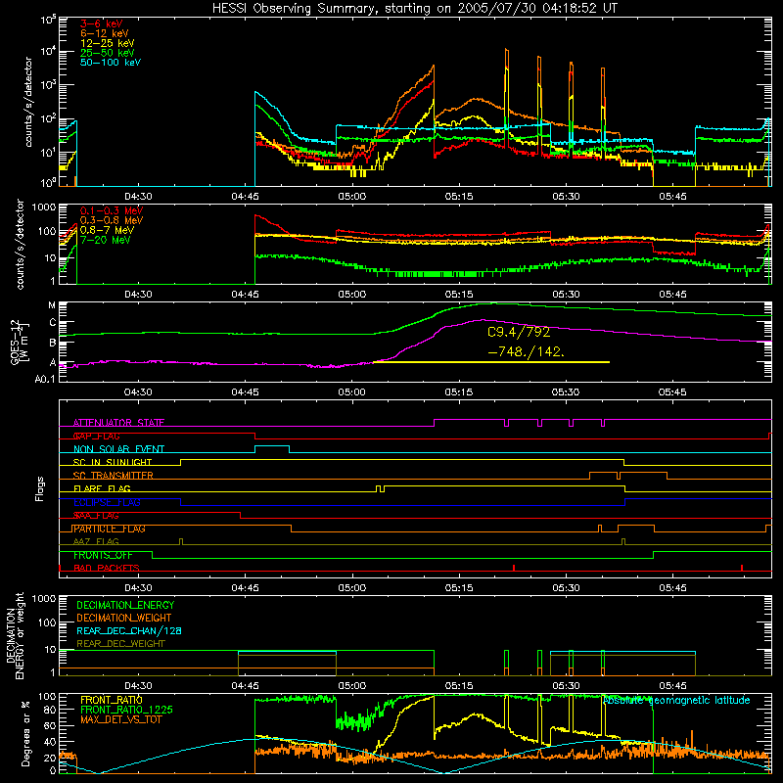
Task: Click the FLARE_FLAG label
Action: tap(102, 488)
